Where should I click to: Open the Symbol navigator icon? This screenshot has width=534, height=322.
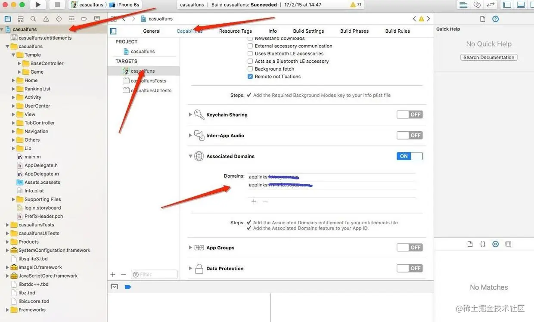point(20,19)
